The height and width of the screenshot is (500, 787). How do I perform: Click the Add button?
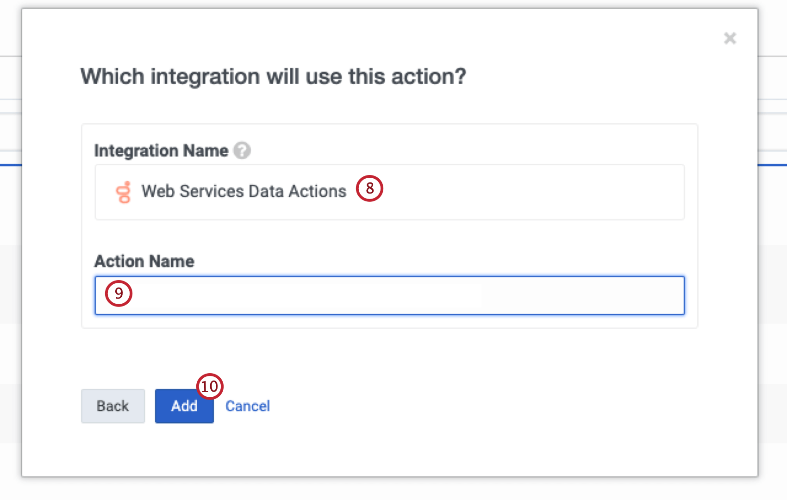click(x=184, y=406)
